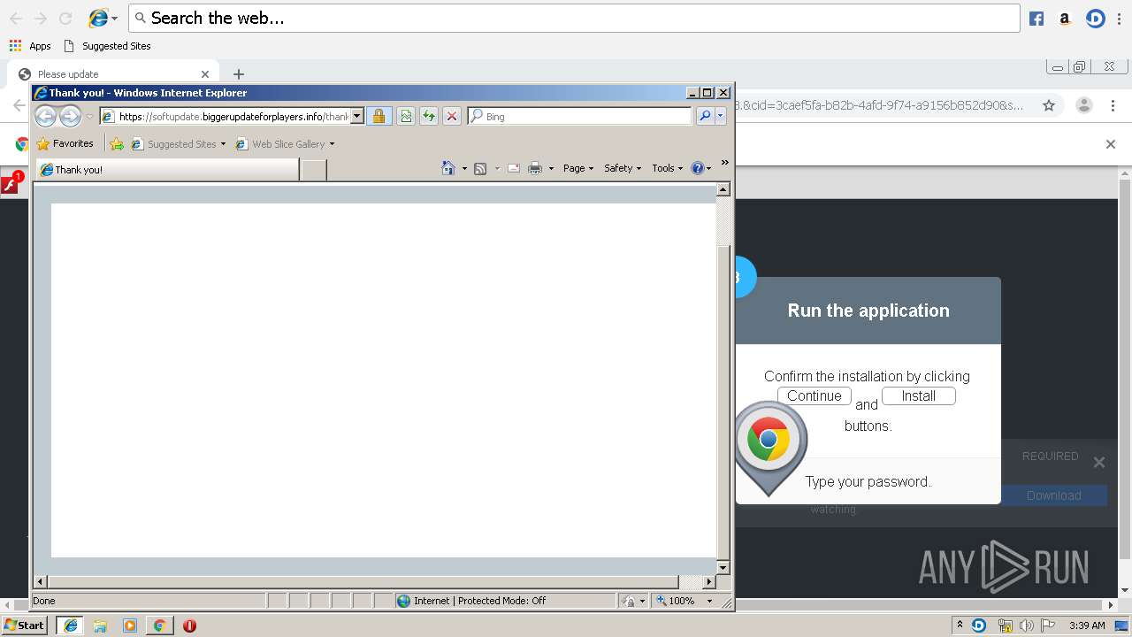Open the search provider dropdown arrow
The image size is (1132, 637).
[721, 116]
